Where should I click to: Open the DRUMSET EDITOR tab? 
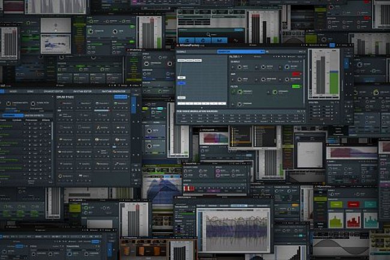click(53, 92)
